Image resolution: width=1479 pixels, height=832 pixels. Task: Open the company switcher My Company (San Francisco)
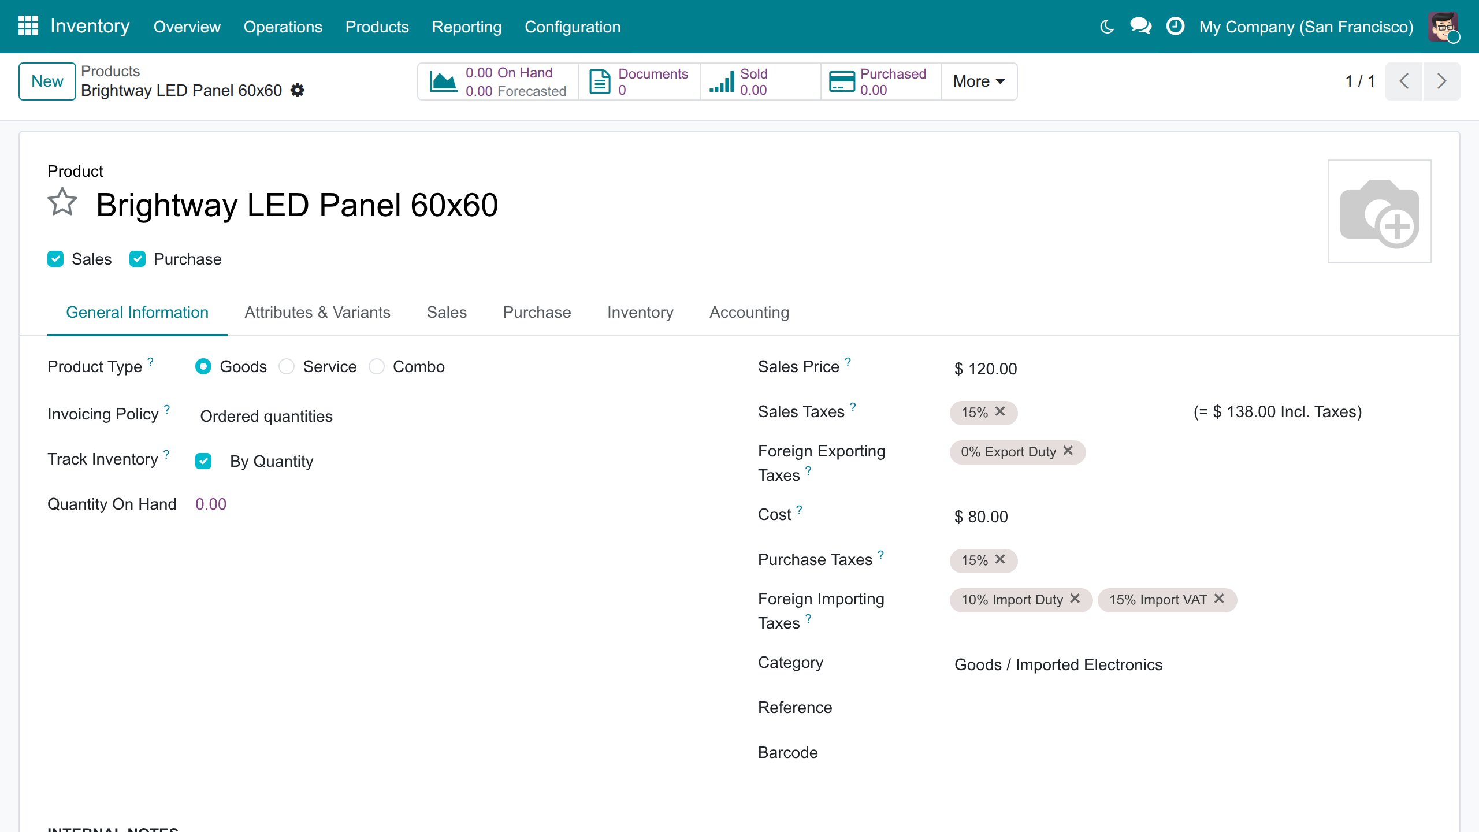[x=1306, y=27]
